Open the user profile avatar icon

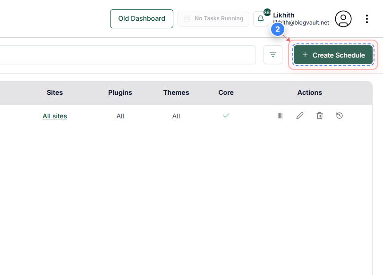(343, 18)
